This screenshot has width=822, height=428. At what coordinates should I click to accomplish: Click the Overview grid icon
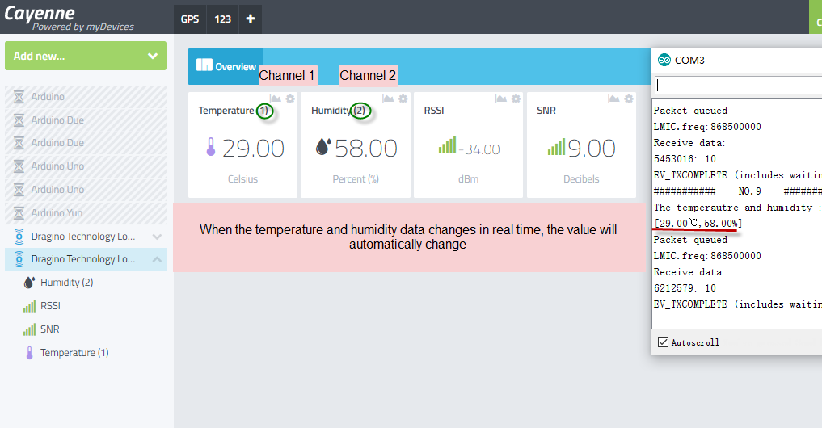pyautogui.click(x=204, y=65)
